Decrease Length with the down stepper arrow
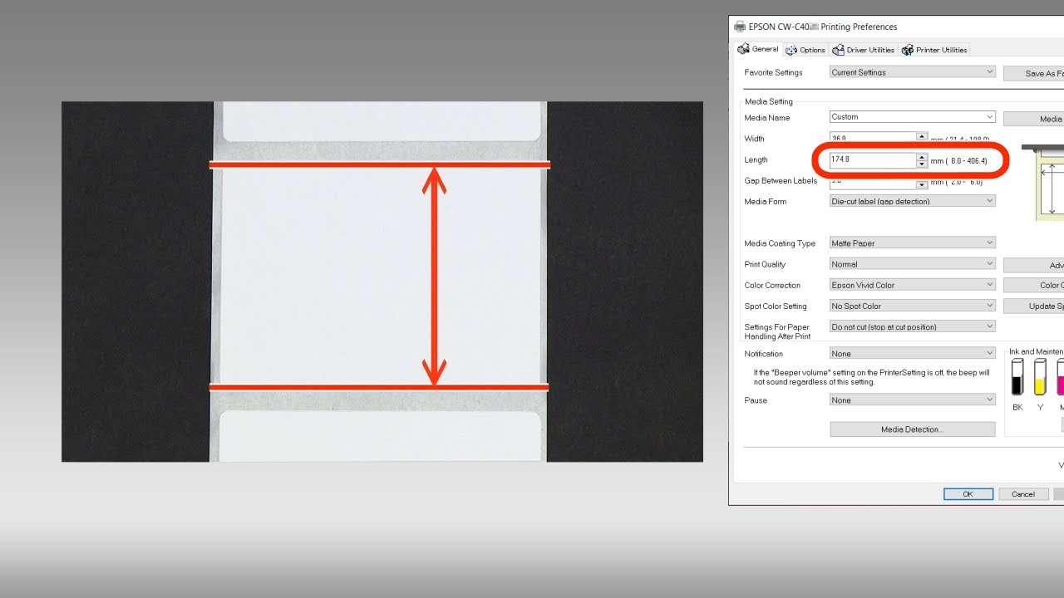The image size is (1064, 598). coord(922,164)
